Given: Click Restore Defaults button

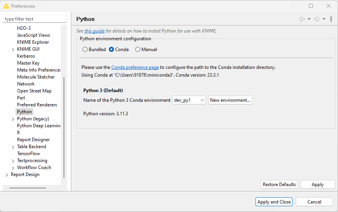Looking at the screenshot, I should 279,185.
